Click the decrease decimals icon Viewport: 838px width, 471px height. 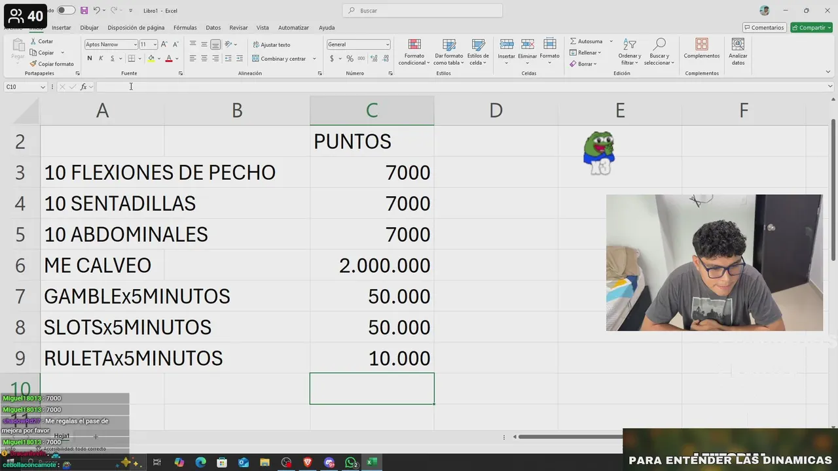tap(384, 58)
